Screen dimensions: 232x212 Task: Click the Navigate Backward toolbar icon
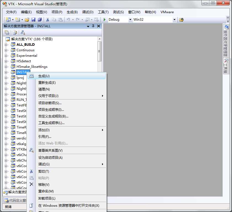pos(88,20)
